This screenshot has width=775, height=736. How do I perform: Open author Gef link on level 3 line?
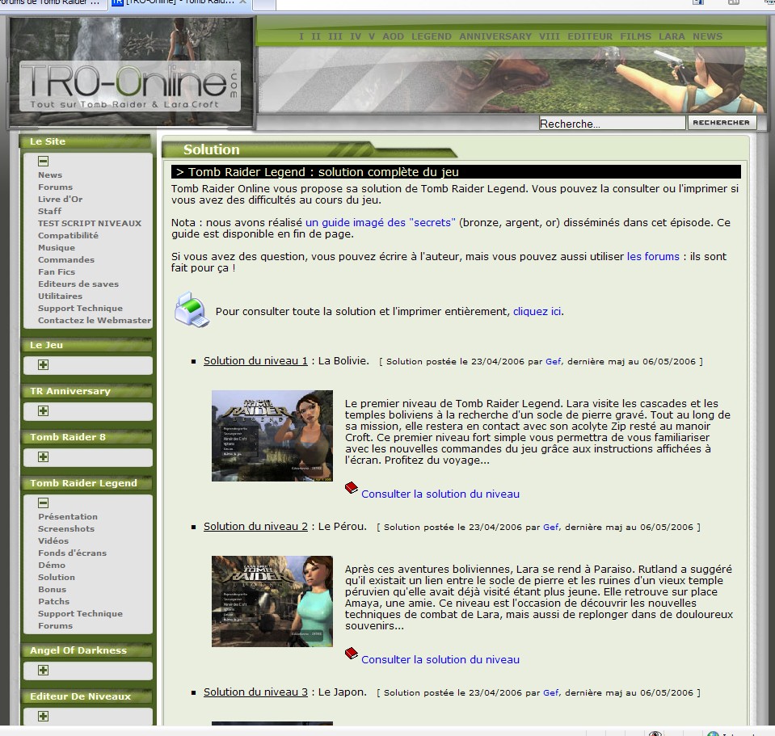point(551,692)
